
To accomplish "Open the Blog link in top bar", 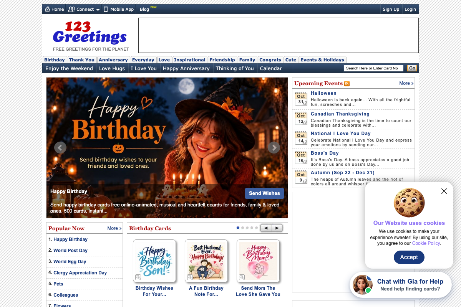I will coord(144,9).
